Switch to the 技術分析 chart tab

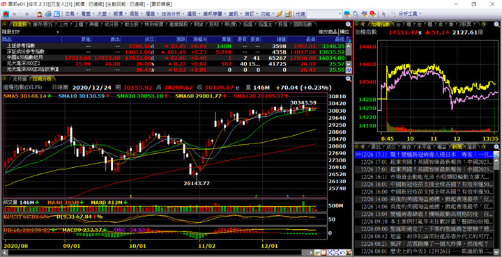[43, 79]
